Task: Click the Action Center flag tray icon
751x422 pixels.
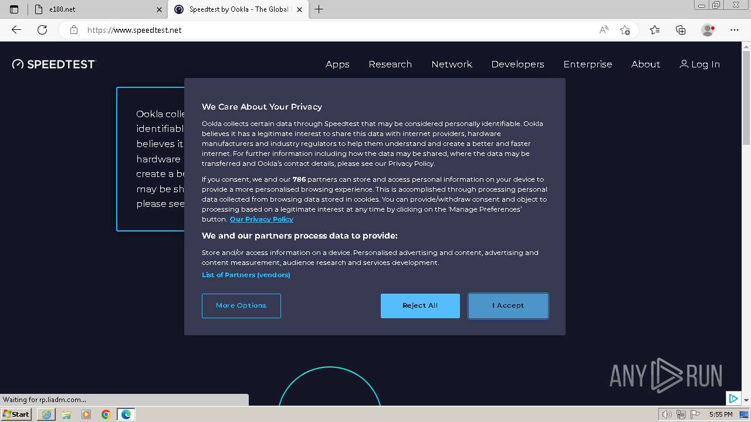Action: click(x=695, y=414)
